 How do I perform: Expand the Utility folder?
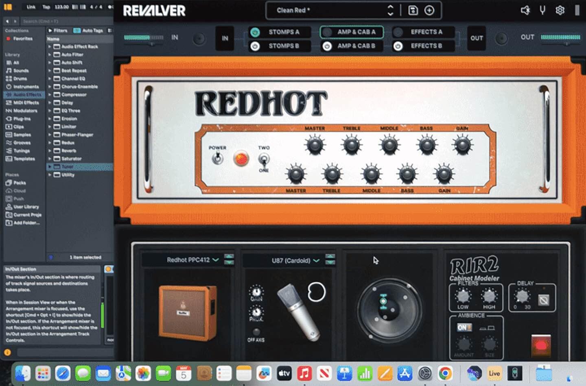click(50, 175)
